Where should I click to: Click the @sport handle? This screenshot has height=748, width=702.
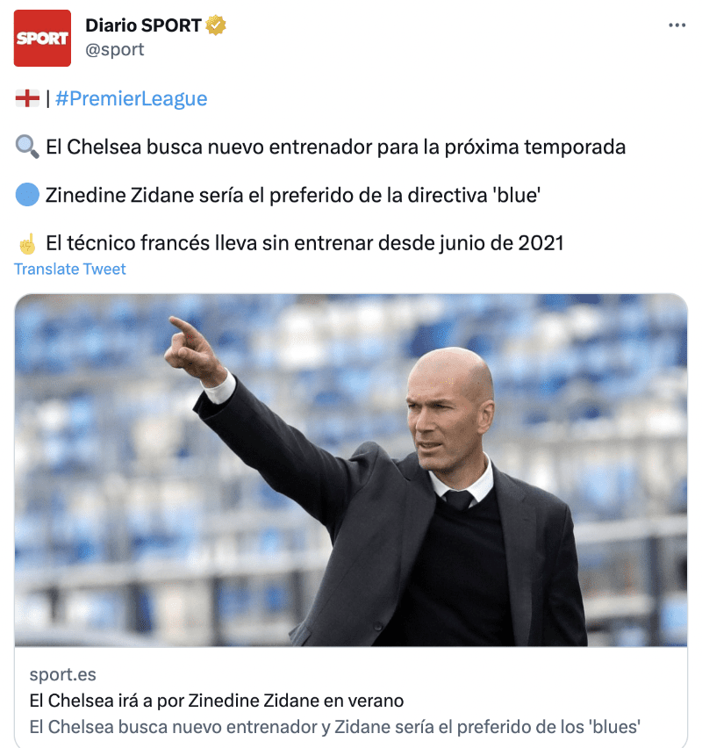pyautogui.click(x=114, y=50)
